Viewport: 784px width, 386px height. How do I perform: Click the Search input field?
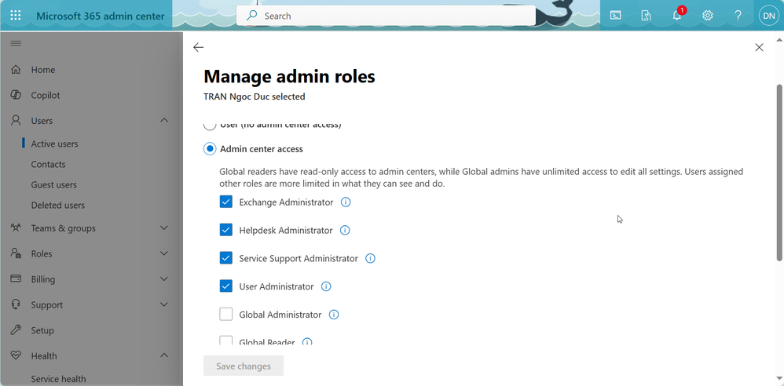tap(386, 16)
